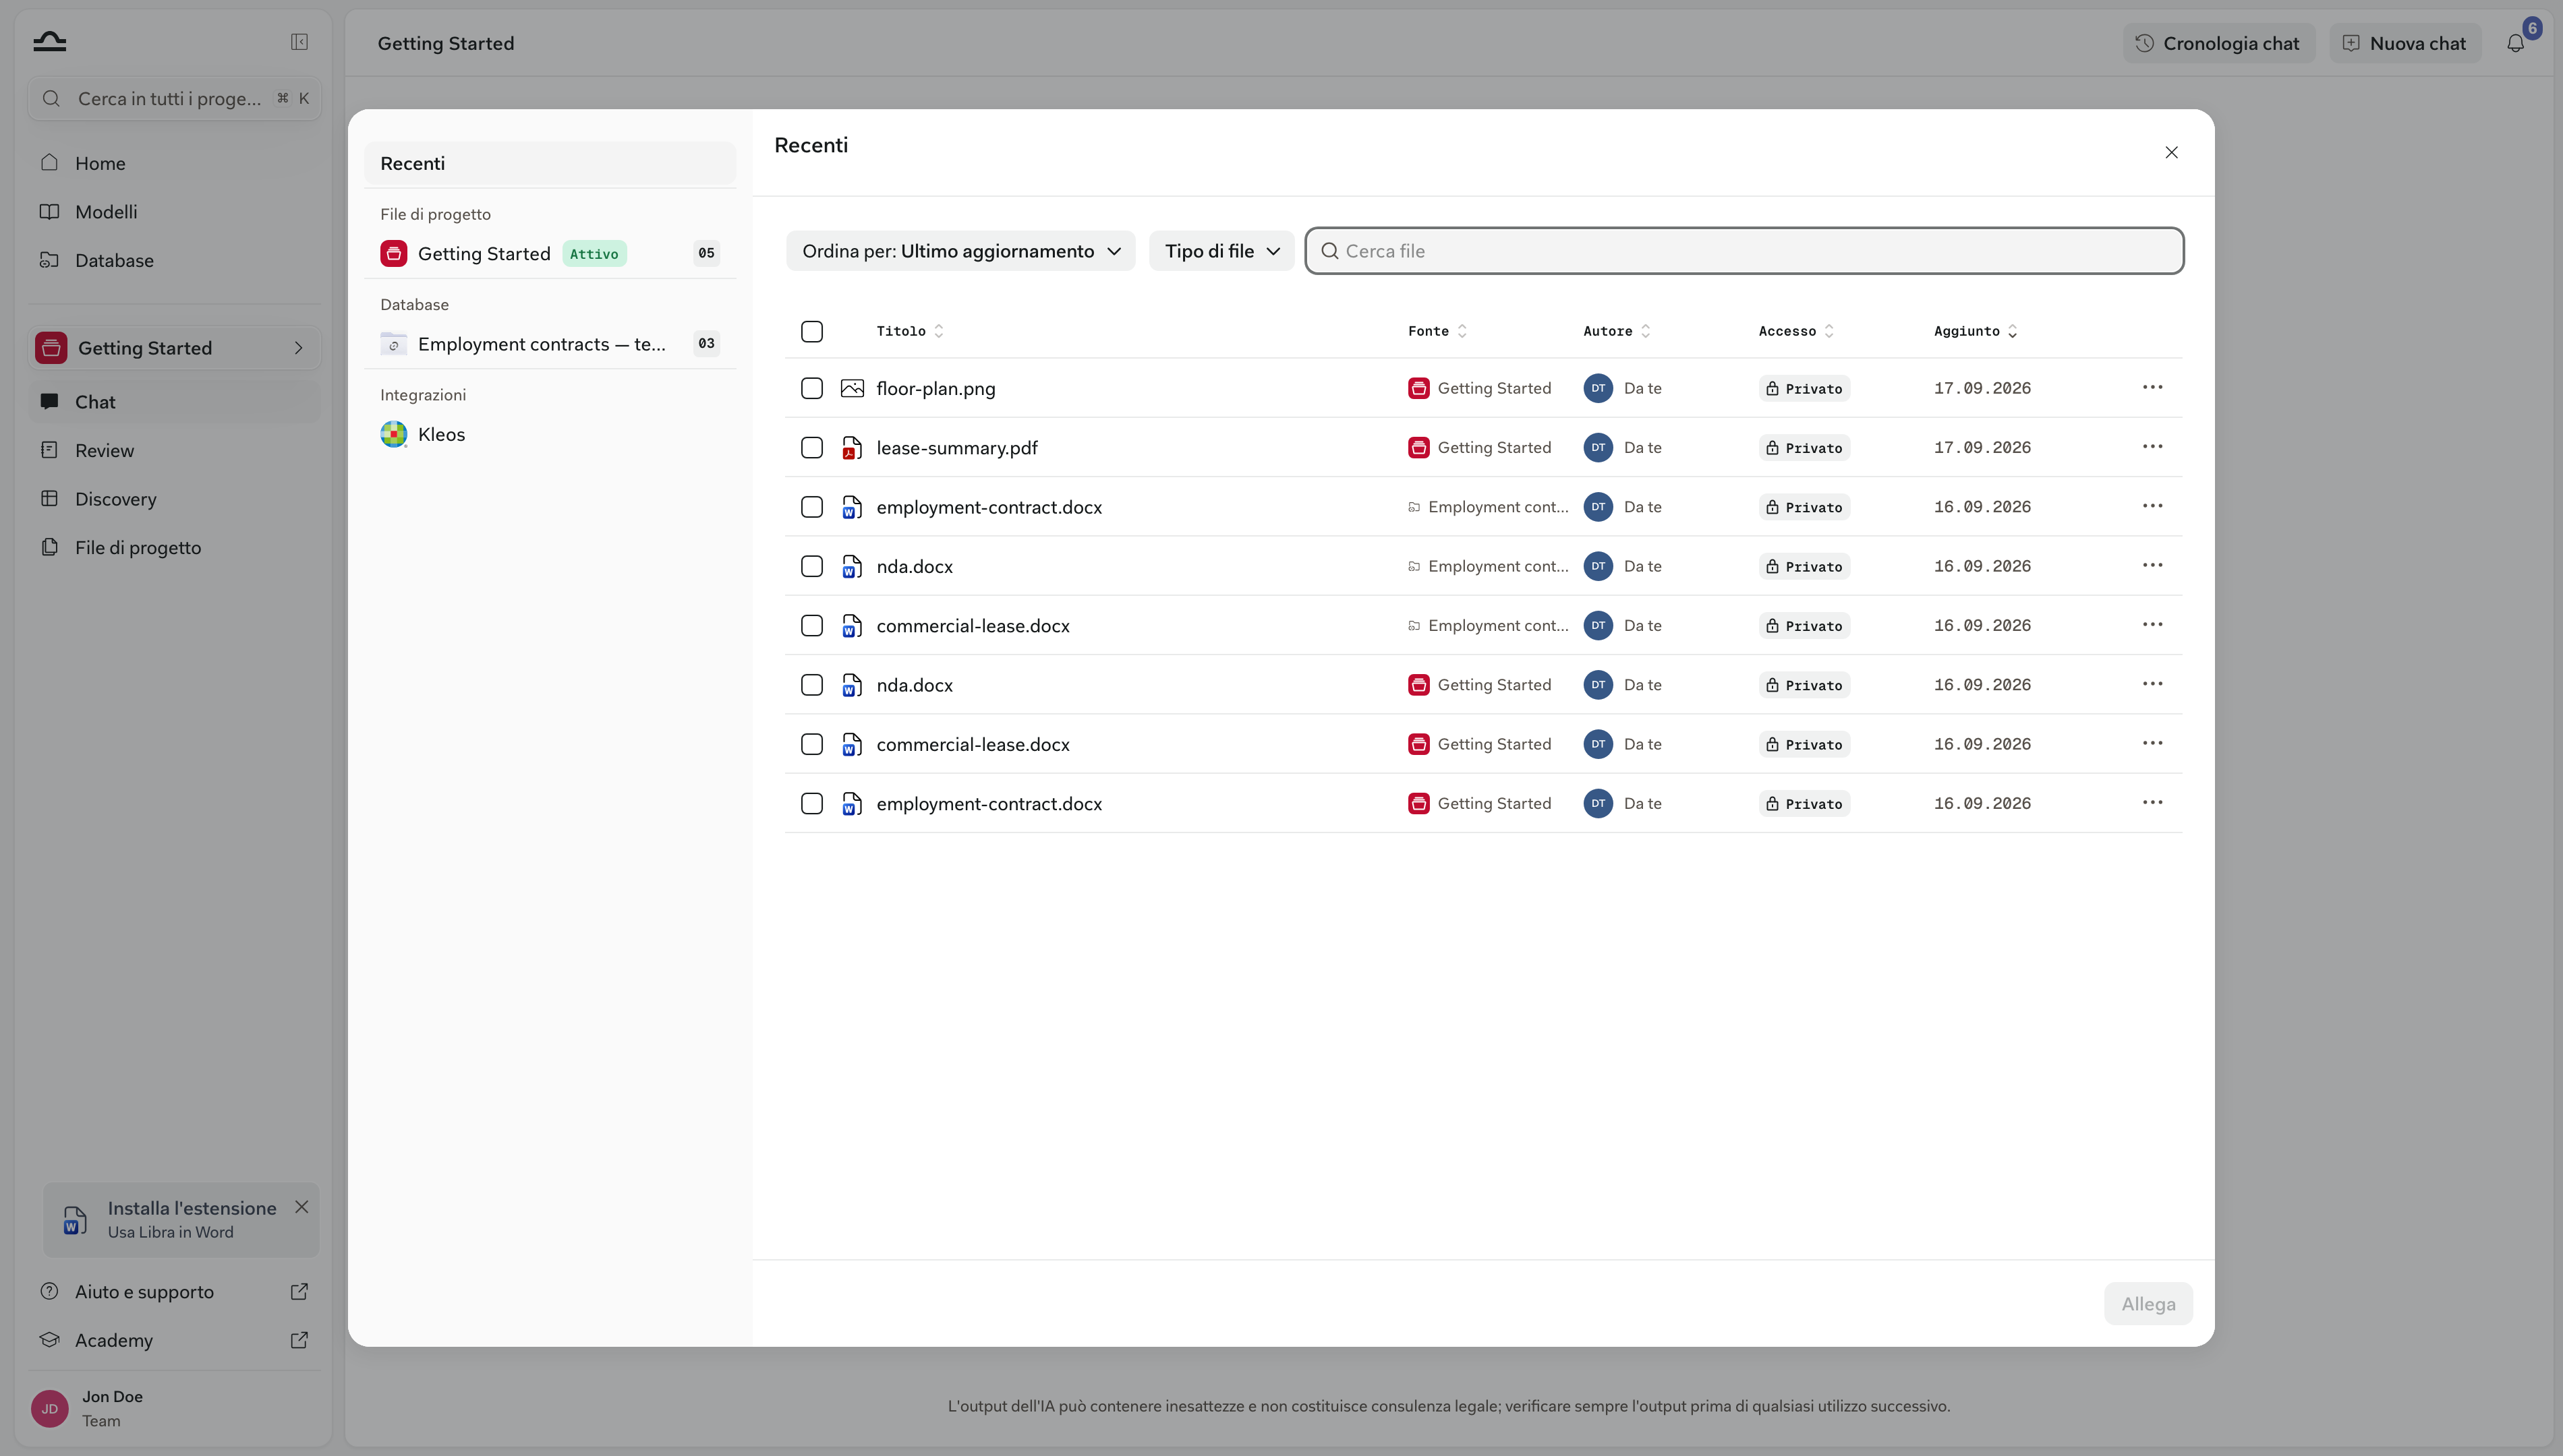Sort by Aggiunto column
The height and width of the screenshot is (1456, 2563).
pyautogui.click(x=1976, y=331)
